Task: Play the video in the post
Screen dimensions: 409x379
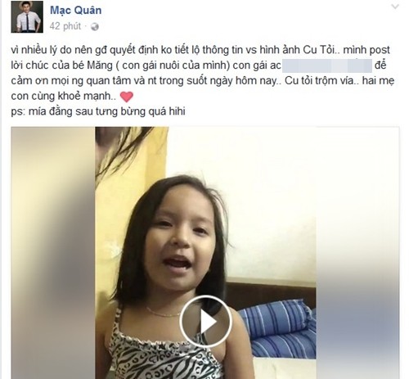Action: coord(205,322)
